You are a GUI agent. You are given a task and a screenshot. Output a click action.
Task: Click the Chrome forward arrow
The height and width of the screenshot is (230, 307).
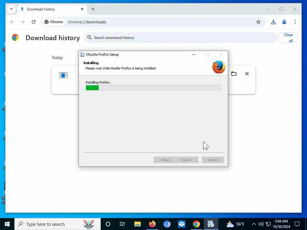tap(23, 22)
